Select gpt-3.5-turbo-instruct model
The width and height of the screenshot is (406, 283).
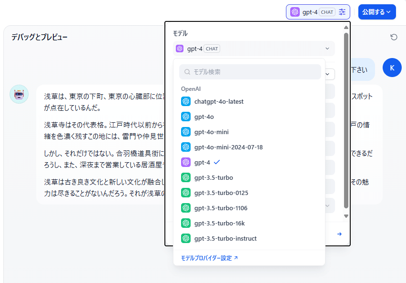coord(249,238)
